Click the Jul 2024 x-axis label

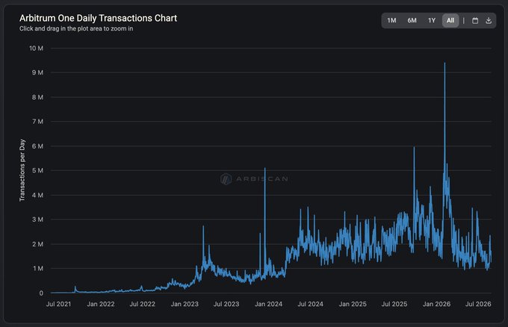[310, 304]
